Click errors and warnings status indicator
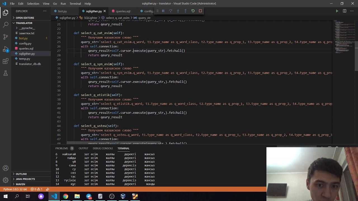This screenshot has height=201, width=358. click(36, 189)
